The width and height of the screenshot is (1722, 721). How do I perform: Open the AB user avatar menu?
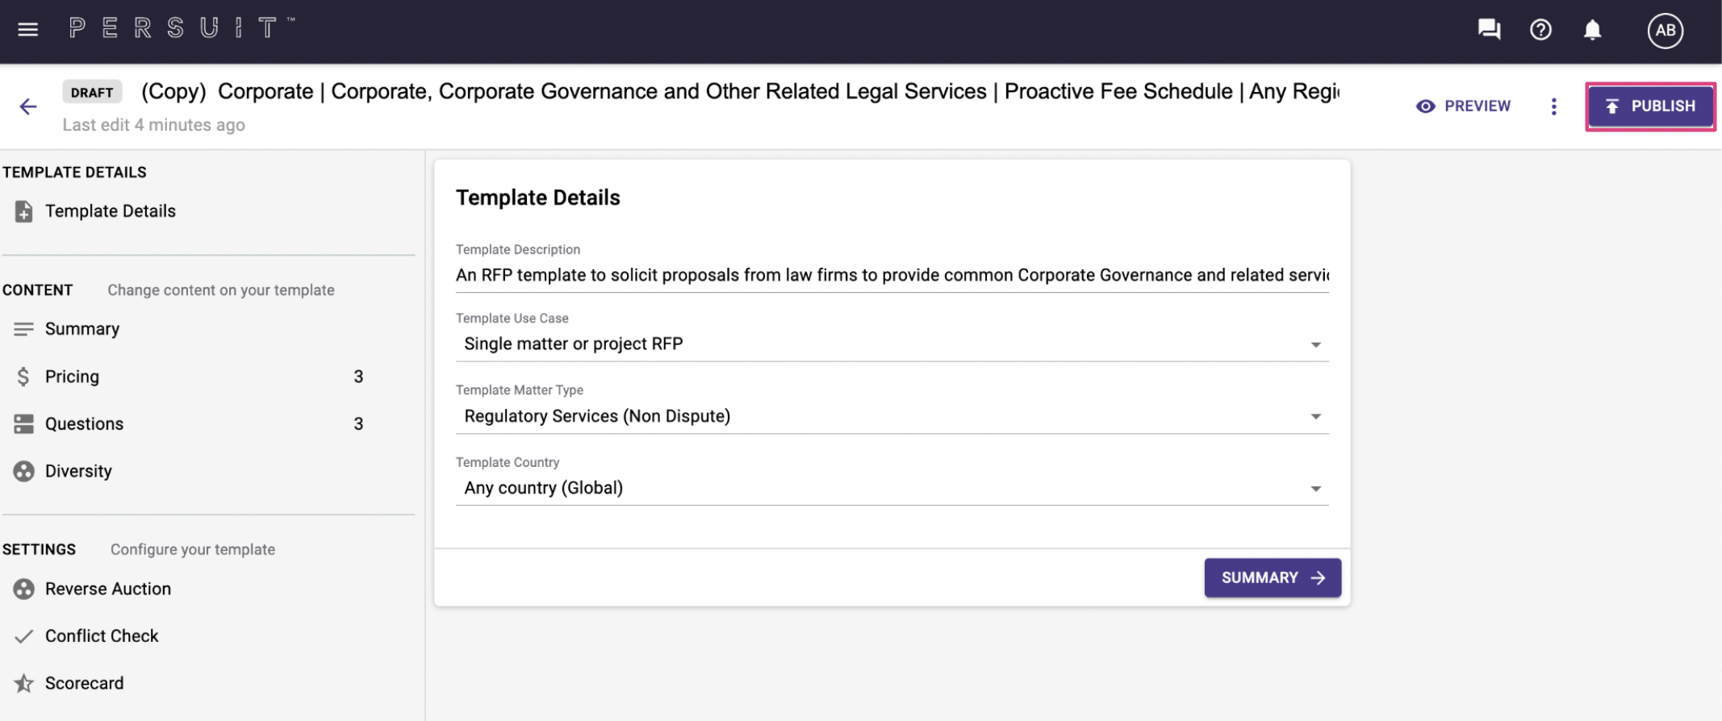click(x=1665, y=31)
